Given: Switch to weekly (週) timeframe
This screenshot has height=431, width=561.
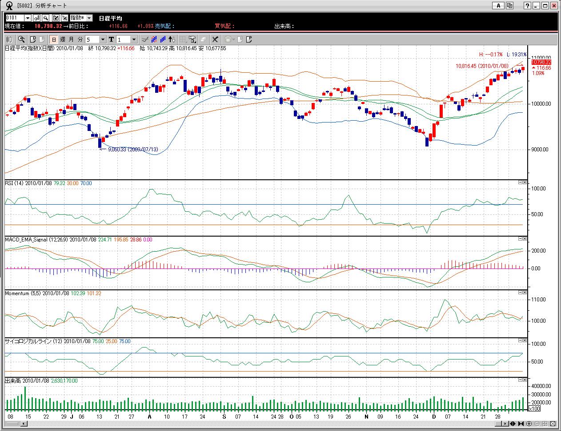Looking at the screenshot, I should 63,40.
